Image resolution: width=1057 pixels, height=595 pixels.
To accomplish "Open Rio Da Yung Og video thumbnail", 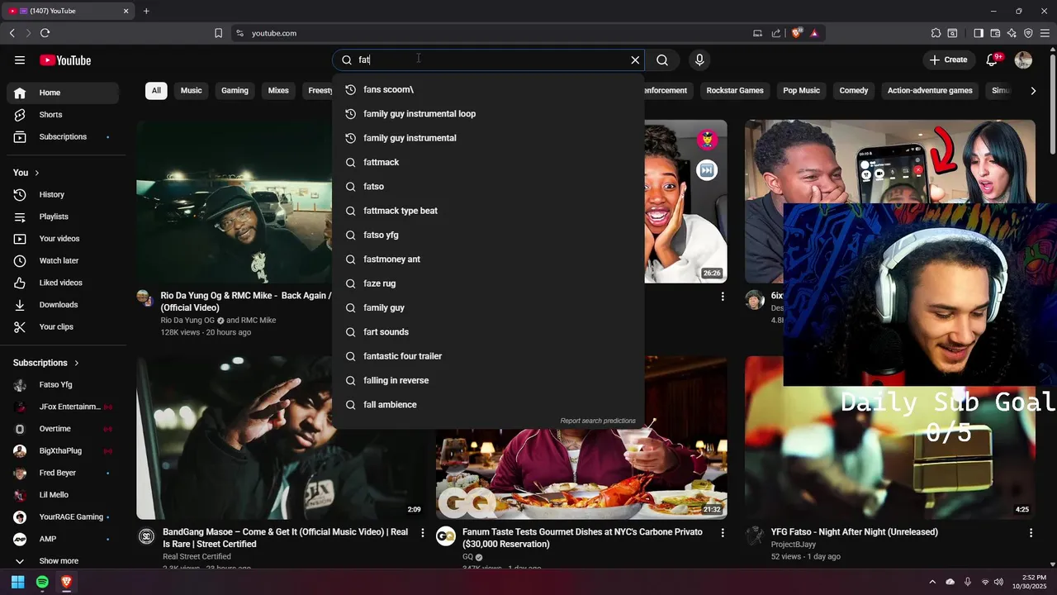I will [235, 202].
